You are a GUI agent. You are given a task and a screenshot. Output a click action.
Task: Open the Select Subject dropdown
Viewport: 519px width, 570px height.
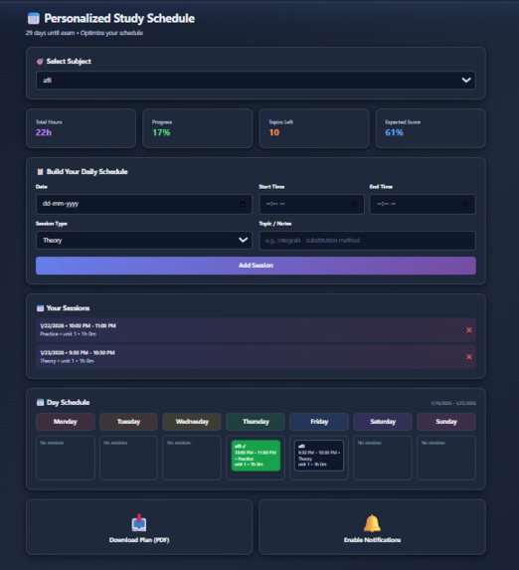click(x=256, y=80)
